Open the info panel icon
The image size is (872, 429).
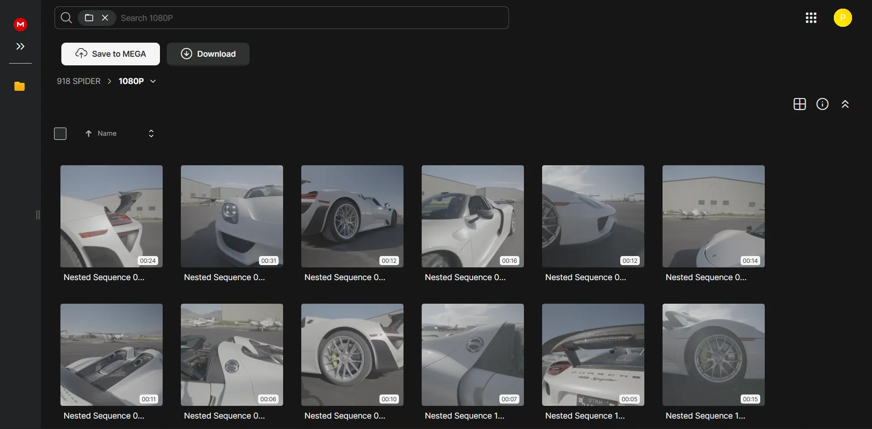point(822,104)
